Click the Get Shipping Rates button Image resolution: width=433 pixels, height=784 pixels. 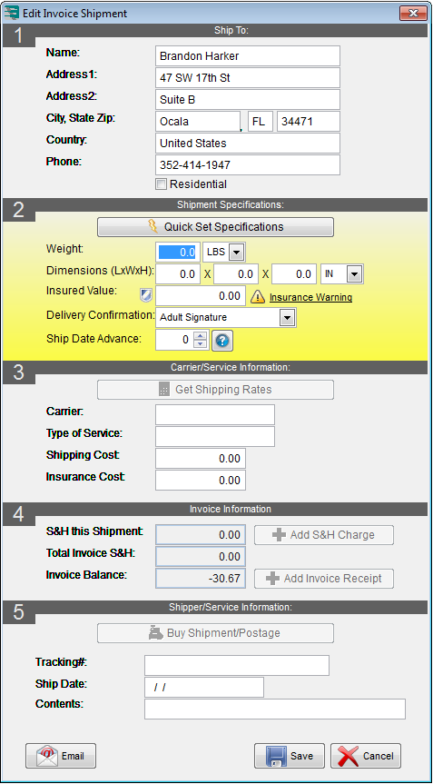coord(215,390)
